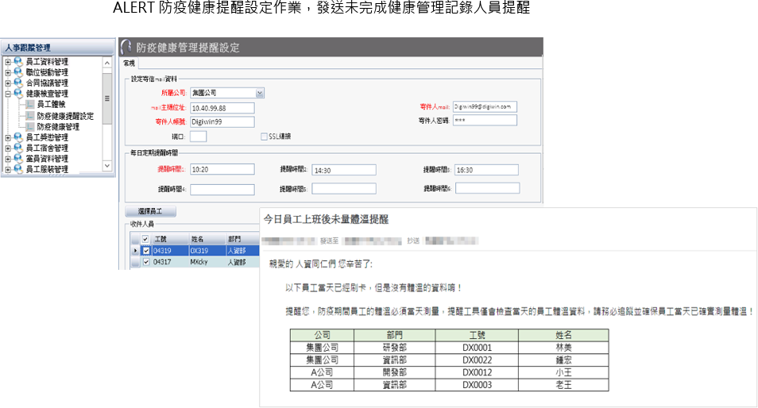The height and width of the screenshot is (408, 758).
Task: Expand the 員工資料管理 tree node
Action: point(7,62)
